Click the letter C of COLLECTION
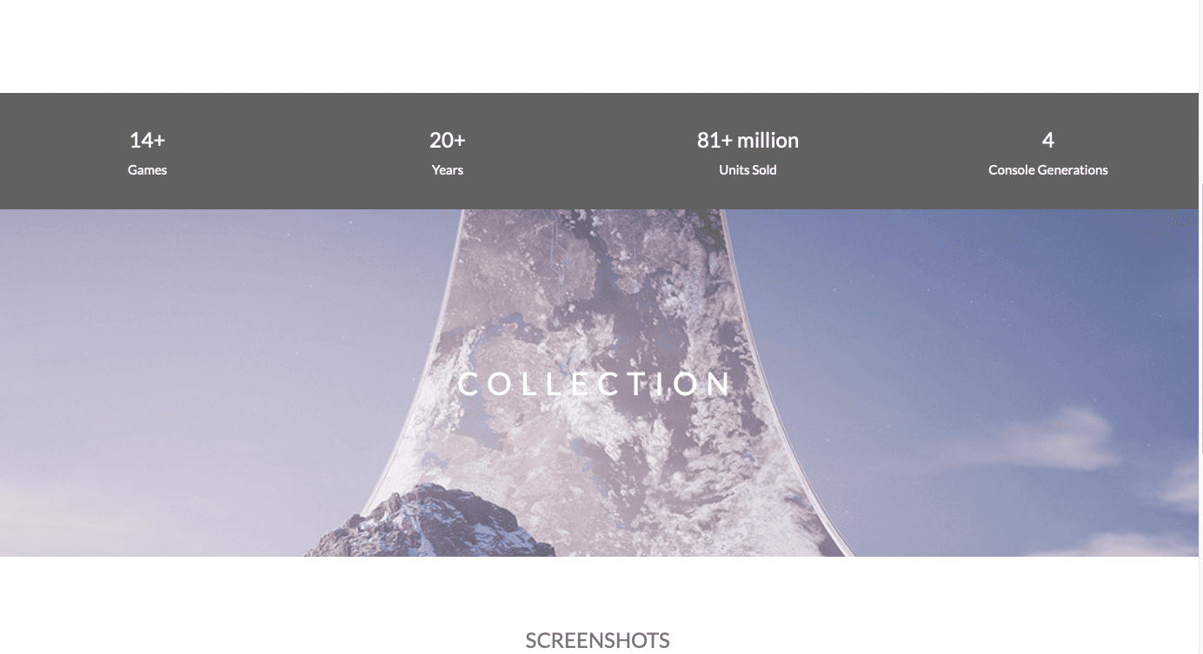 [x=469, y=384]
